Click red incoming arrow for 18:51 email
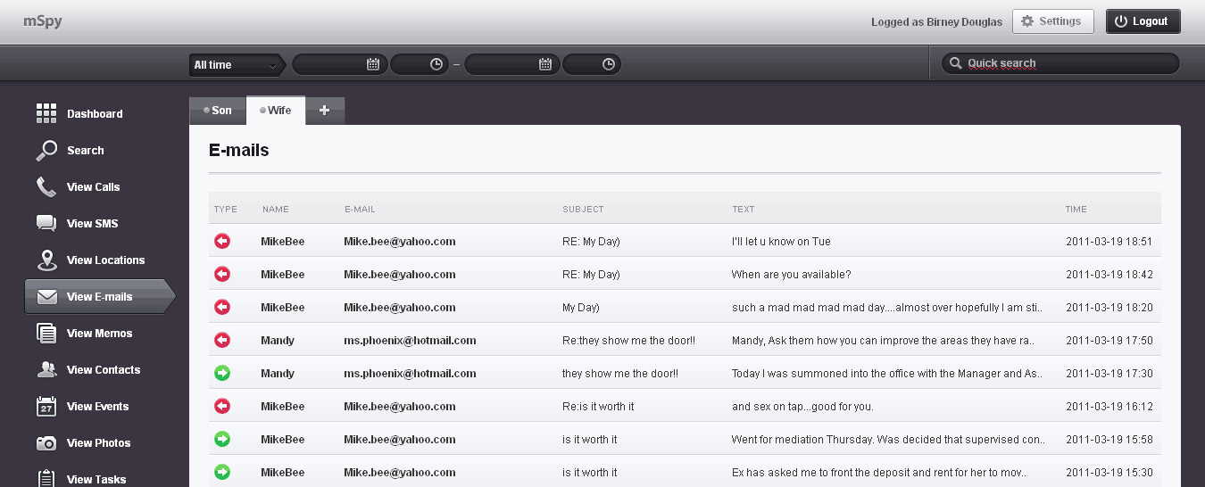Viewport: 1205px width, 487px height. point(222,241)
